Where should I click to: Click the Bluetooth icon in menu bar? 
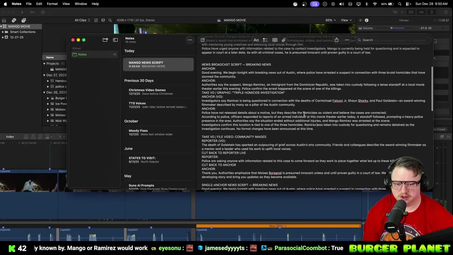[x=366, y=4]
